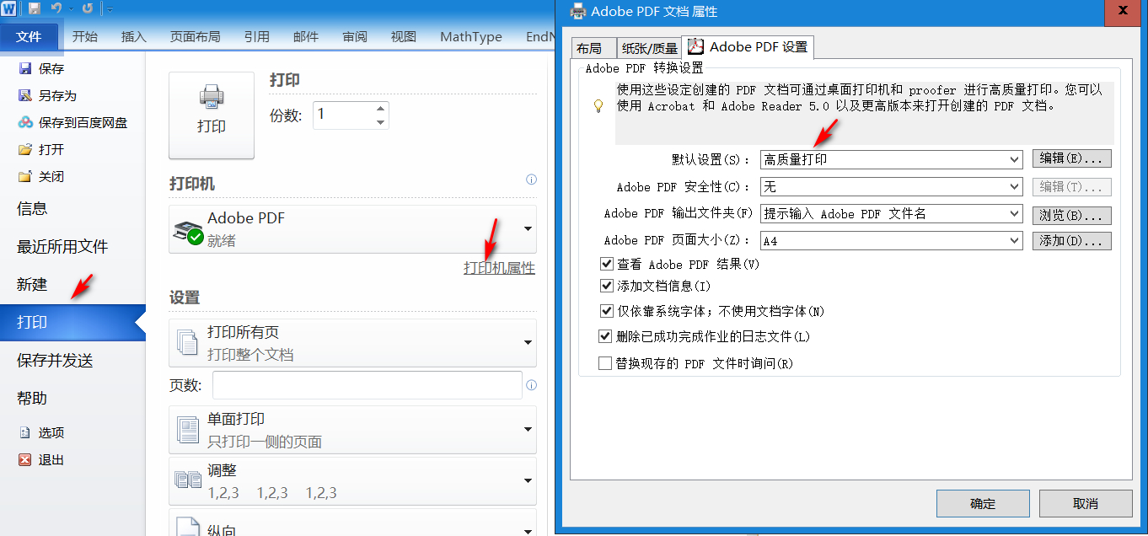Open the 单面打印 dropdown
1148x536 pixels.
click(x=353, y=429)
